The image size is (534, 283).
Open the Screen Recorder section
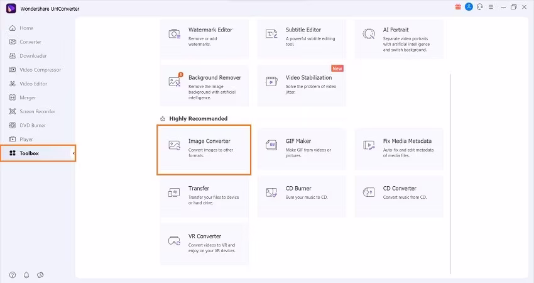pos(37,111)
